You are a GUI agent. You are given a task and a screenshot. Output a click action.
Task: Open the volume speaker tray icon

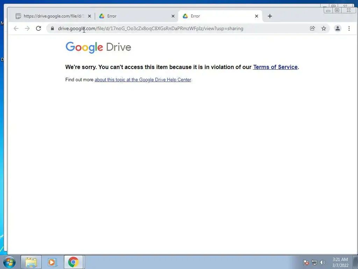pyautogui.click(x=323, y=262)
